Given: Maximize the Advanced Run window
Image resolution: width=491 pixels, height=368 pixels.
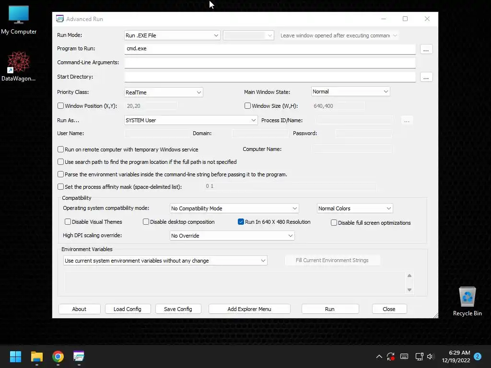Looking at the screenshot, I should point(405,19).
